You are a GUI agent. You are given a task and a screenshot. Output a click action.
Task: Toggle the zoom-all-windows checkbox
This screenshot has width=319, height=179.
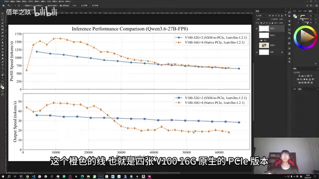point(46,5)
